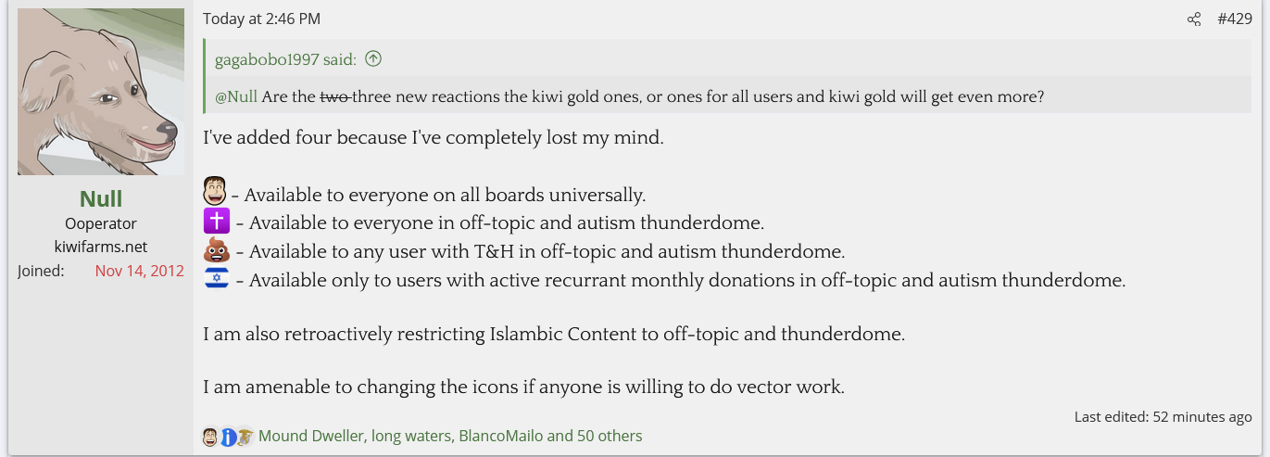Click the share post icon
The width and height of the screenshot is (1270, 457).
pyautogui.click(x=1194, y=19)
